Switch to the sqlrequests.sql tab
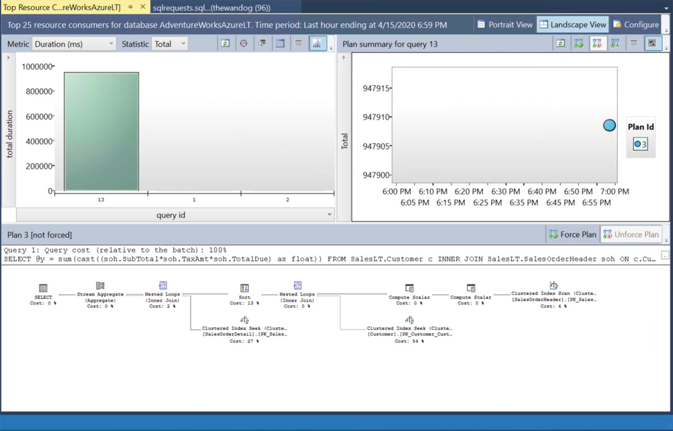Screen dimensions: 673x431 tap(211, 8)
